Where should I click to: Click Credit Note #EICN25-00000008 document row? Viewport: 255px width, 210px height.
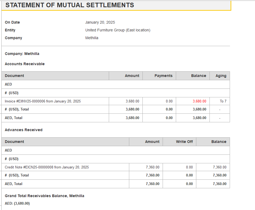tap(116, 167)
